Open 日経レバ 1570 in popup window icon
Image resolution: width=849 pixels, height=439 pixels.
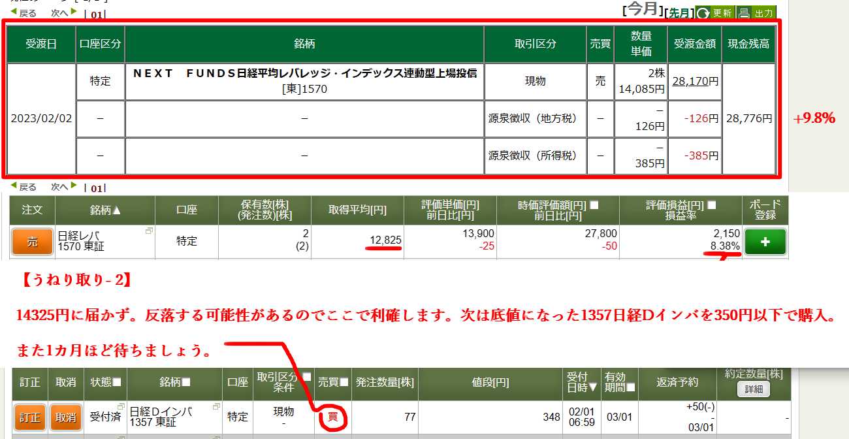tap(150, 231)
